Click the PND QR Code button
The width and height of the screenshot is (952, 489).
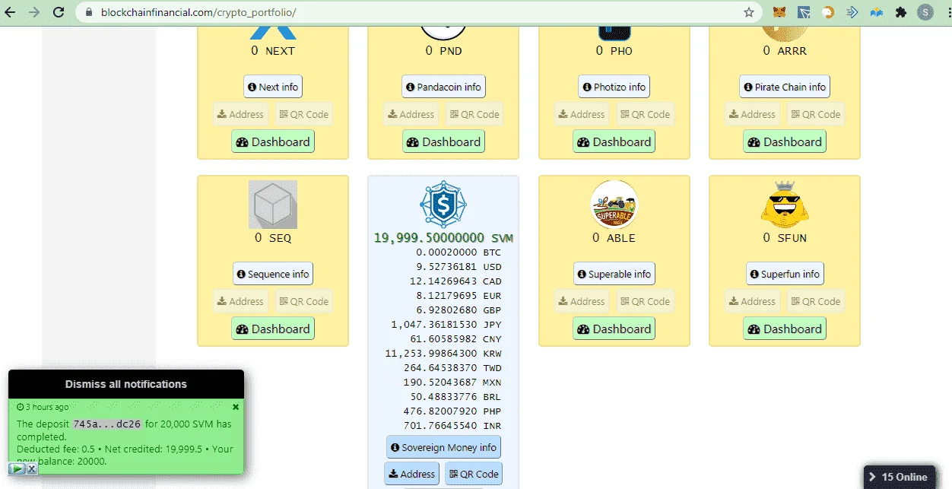click(474, 114)
